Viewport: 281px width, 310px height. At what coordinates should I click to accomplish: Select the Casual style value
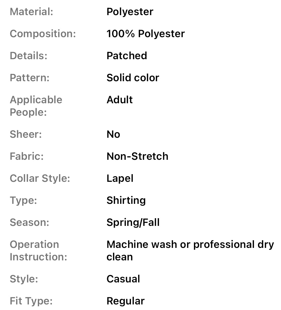tap(123, 279)
